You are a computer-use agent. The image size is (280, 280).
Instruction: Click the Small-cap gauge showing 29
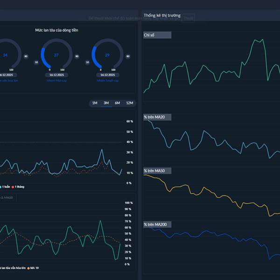(107, 55)
